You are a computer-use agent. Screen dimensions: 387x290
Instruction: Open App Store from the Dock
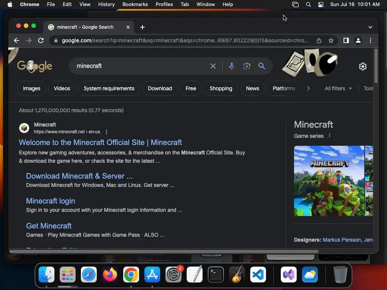[x=152, y=275]
